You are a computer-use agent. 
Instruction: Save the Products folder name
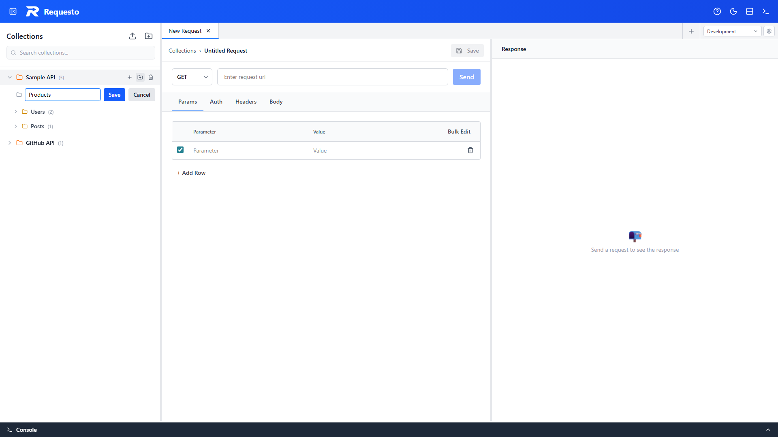(114, 94)
